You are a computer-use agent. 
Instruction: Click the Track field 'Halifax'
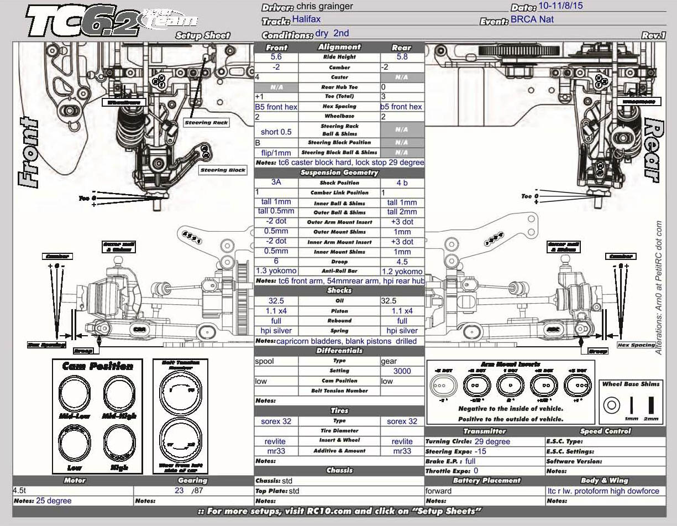pos(307,19)
